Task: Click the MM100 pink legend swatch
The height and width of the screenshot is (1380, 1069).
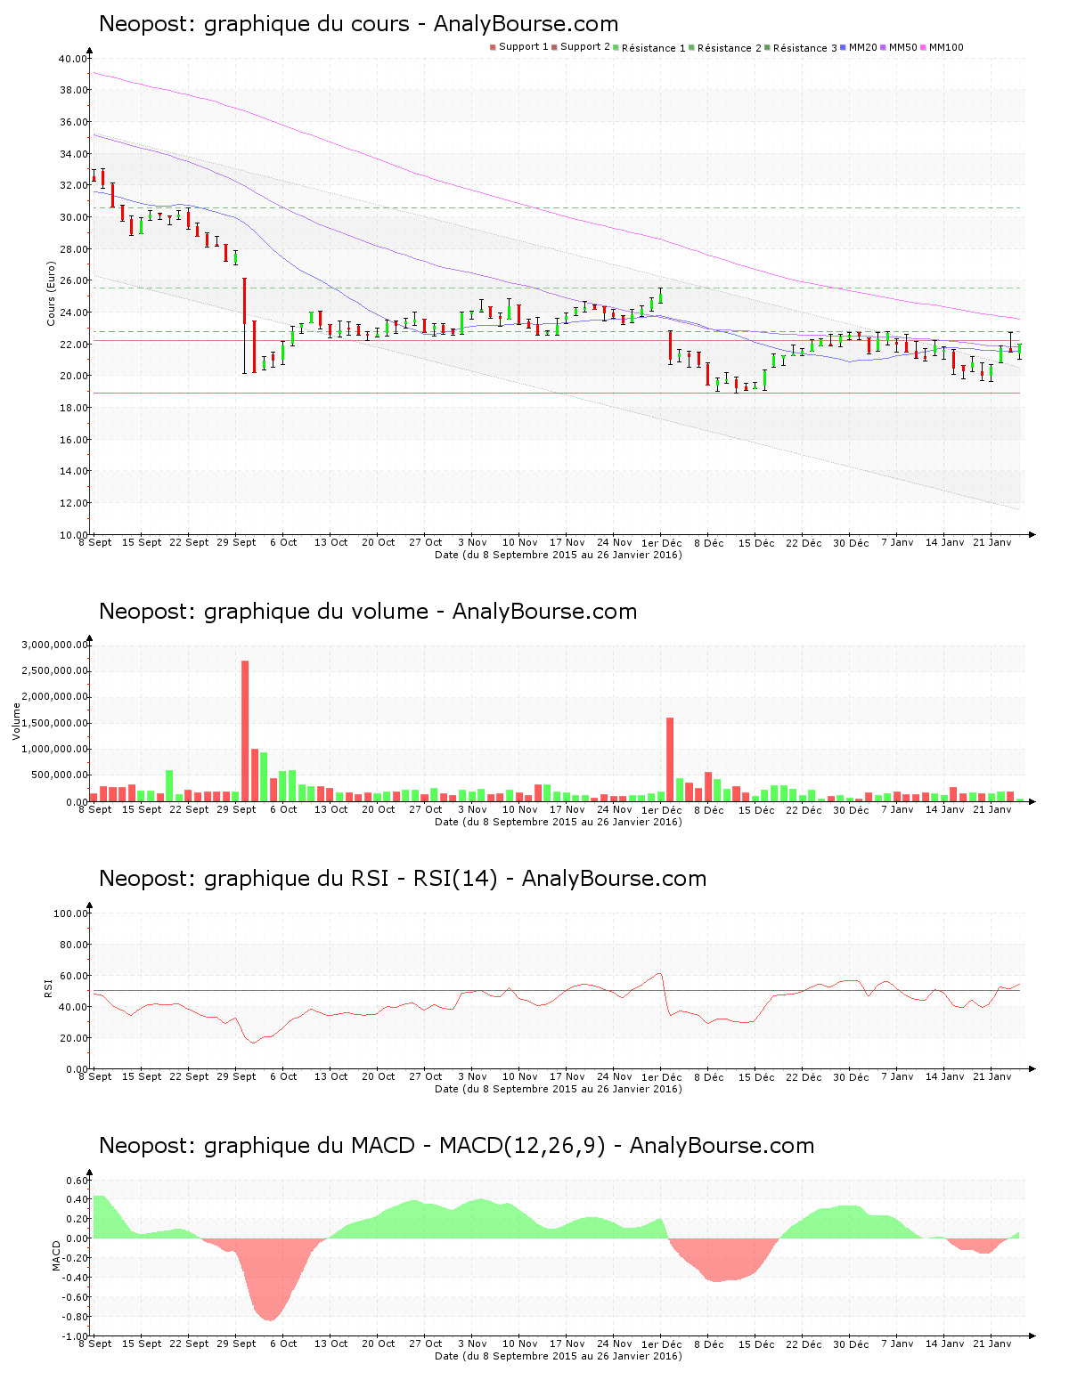Action: pos(923,47)
